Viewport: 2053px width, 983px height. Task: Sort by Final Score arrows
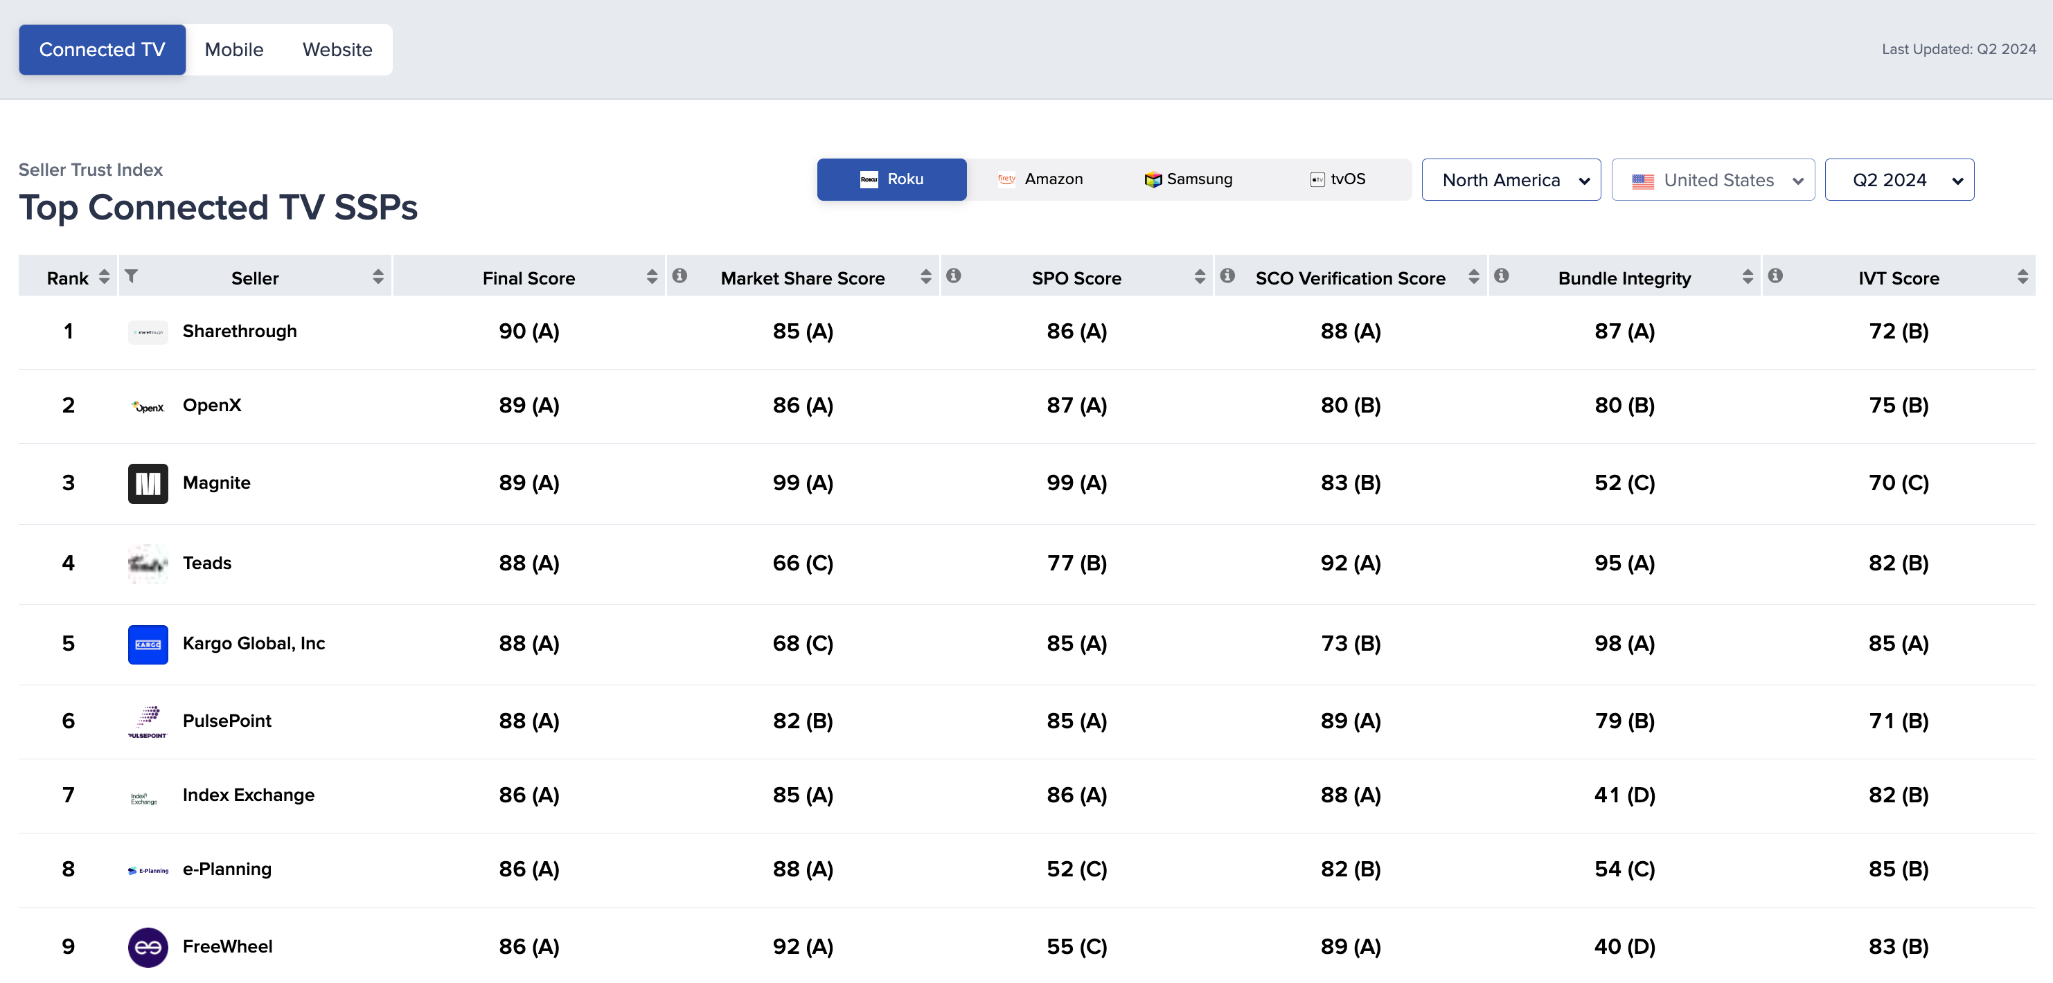coord(652,276)
